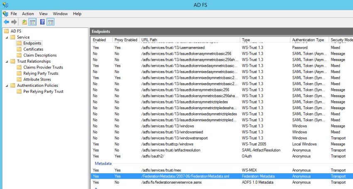353x189 pixels.
Task: Open the View menu
Action: 43,14
